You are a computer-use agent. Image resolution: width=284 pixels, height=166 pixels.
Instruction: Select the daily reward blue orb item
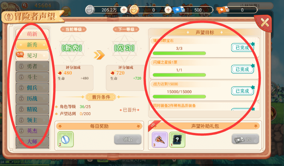coord(66,139)
